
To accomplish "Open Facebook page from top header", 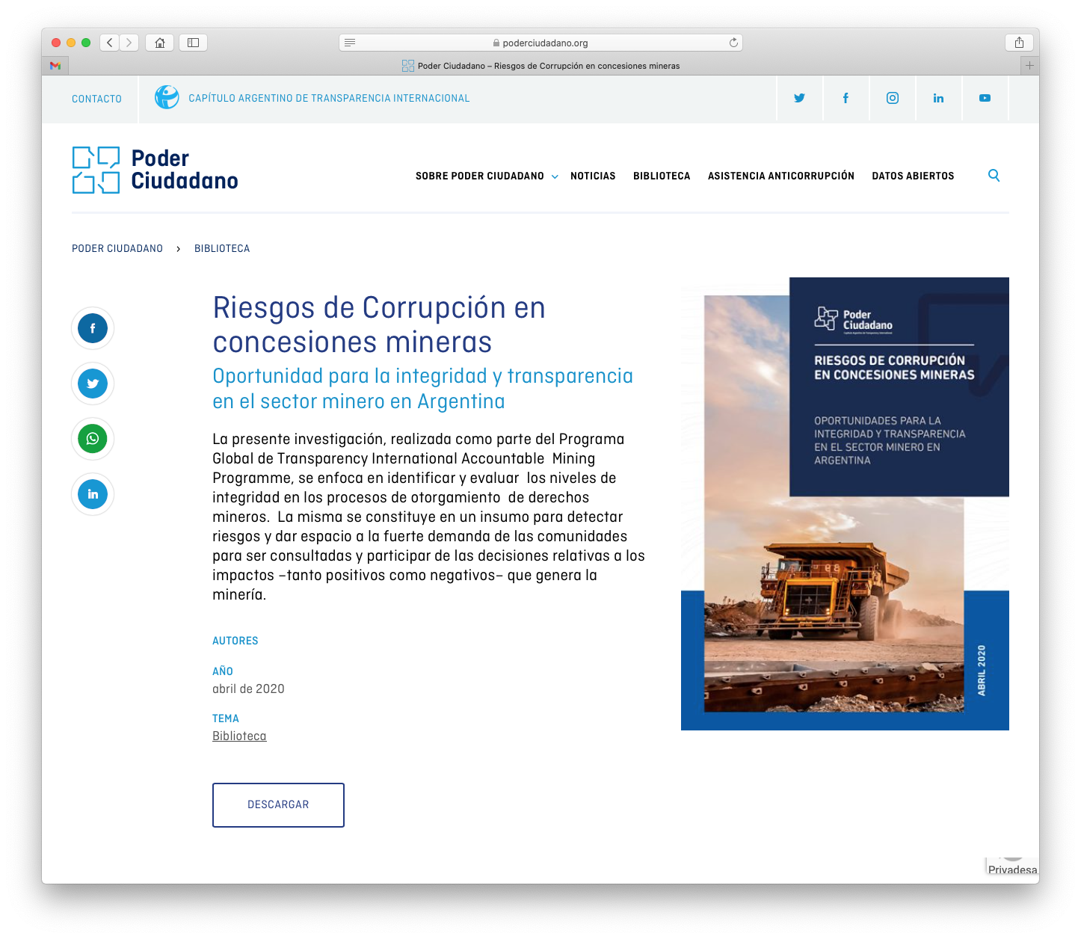I will coord(846,98).
